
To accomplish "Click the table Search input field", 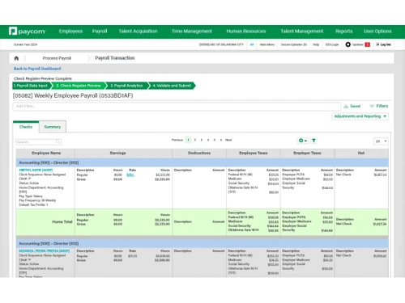I will pos(38,142).
